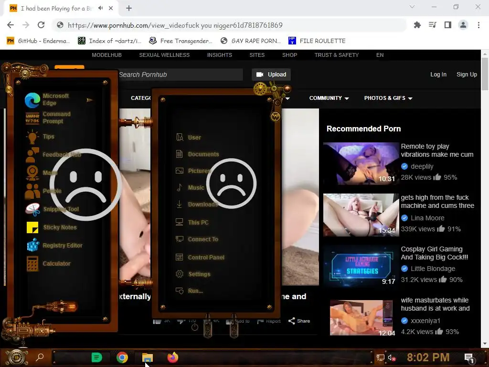Open the Chrome profile avatar
This screenshot has height=367, width=489.
463,25
